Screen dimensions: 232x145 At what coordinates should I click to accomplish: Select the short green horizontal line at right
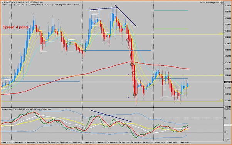tap(171, 28)
